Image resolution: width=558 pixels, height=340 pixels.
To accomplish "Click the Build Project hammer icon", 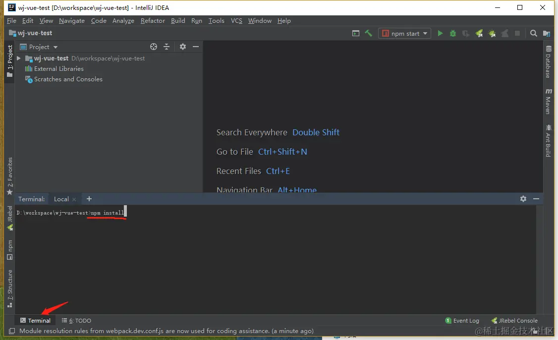I will coord(368,33).
